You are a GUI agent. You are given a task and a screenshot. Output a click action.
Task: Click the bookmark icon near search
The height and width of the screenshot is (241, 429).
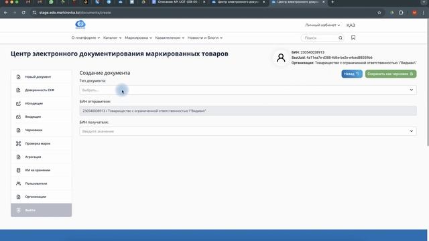pos(353,37)
